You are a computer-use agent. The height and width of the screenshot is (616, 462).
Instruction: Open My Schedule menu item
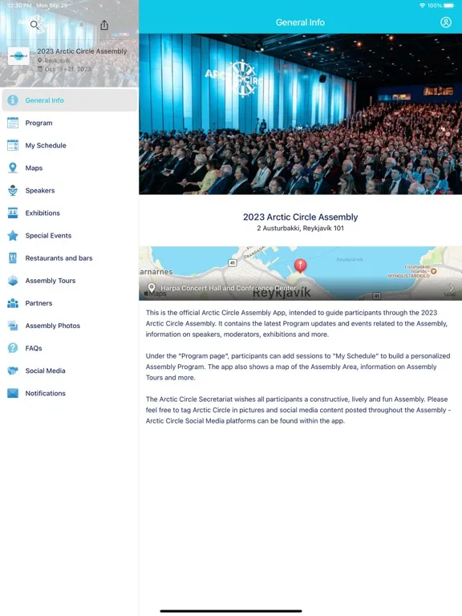(x=70, y=145)
